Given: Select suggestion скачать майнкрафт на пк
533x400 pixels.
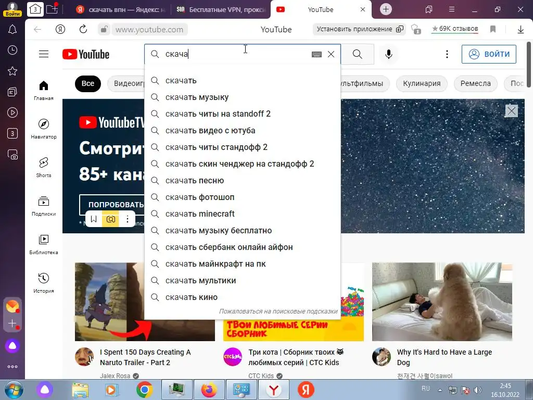Looking at the screenshot, I should pyautogui.click(x=243, y=264).
